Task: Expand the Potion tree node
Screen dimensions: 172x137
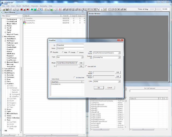Action: point(5,26)
